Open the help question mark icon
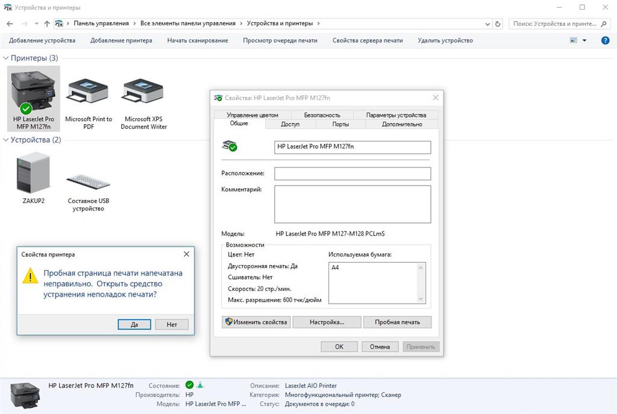The width and height of the screenshot is (617, 414). tap(605, 40)
